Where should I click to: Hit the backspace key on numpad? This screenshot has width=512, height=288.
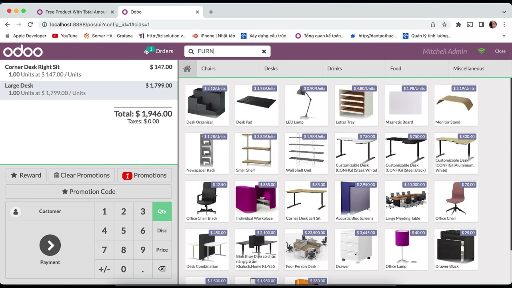(x=162, y=269)
